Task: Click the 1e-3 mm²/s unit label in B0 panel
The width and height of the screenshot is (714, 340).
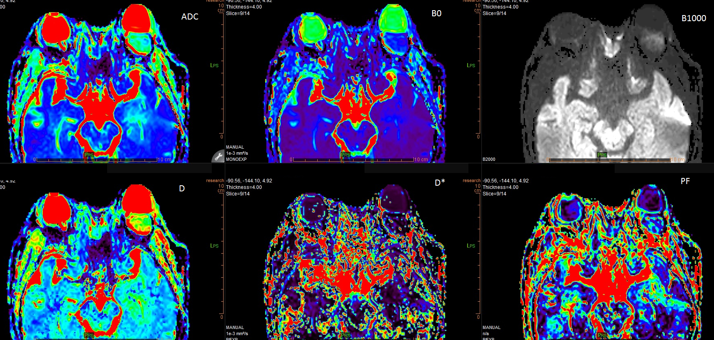Action: point(237,153)
